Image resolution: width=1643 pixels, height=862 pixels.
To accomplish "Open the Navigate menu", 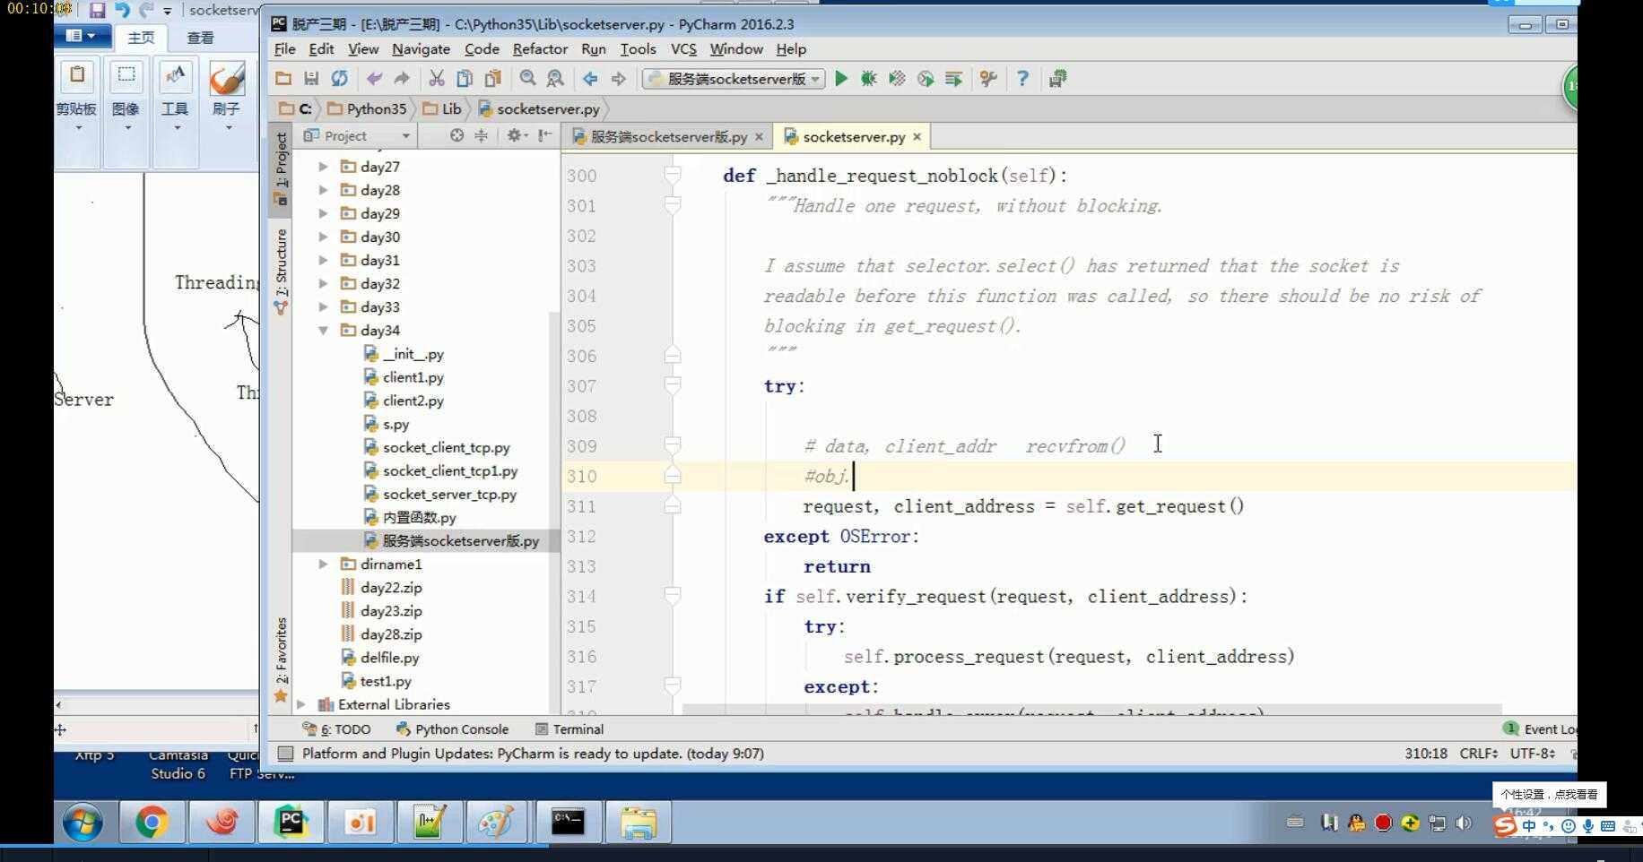I will (x=421, y=49).
